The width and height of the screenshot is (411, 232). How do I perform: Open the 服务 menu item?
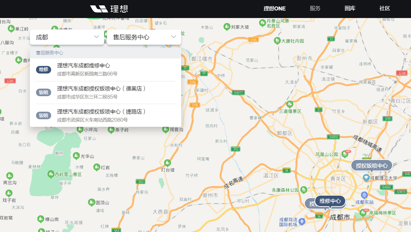(x=315, y=8)
